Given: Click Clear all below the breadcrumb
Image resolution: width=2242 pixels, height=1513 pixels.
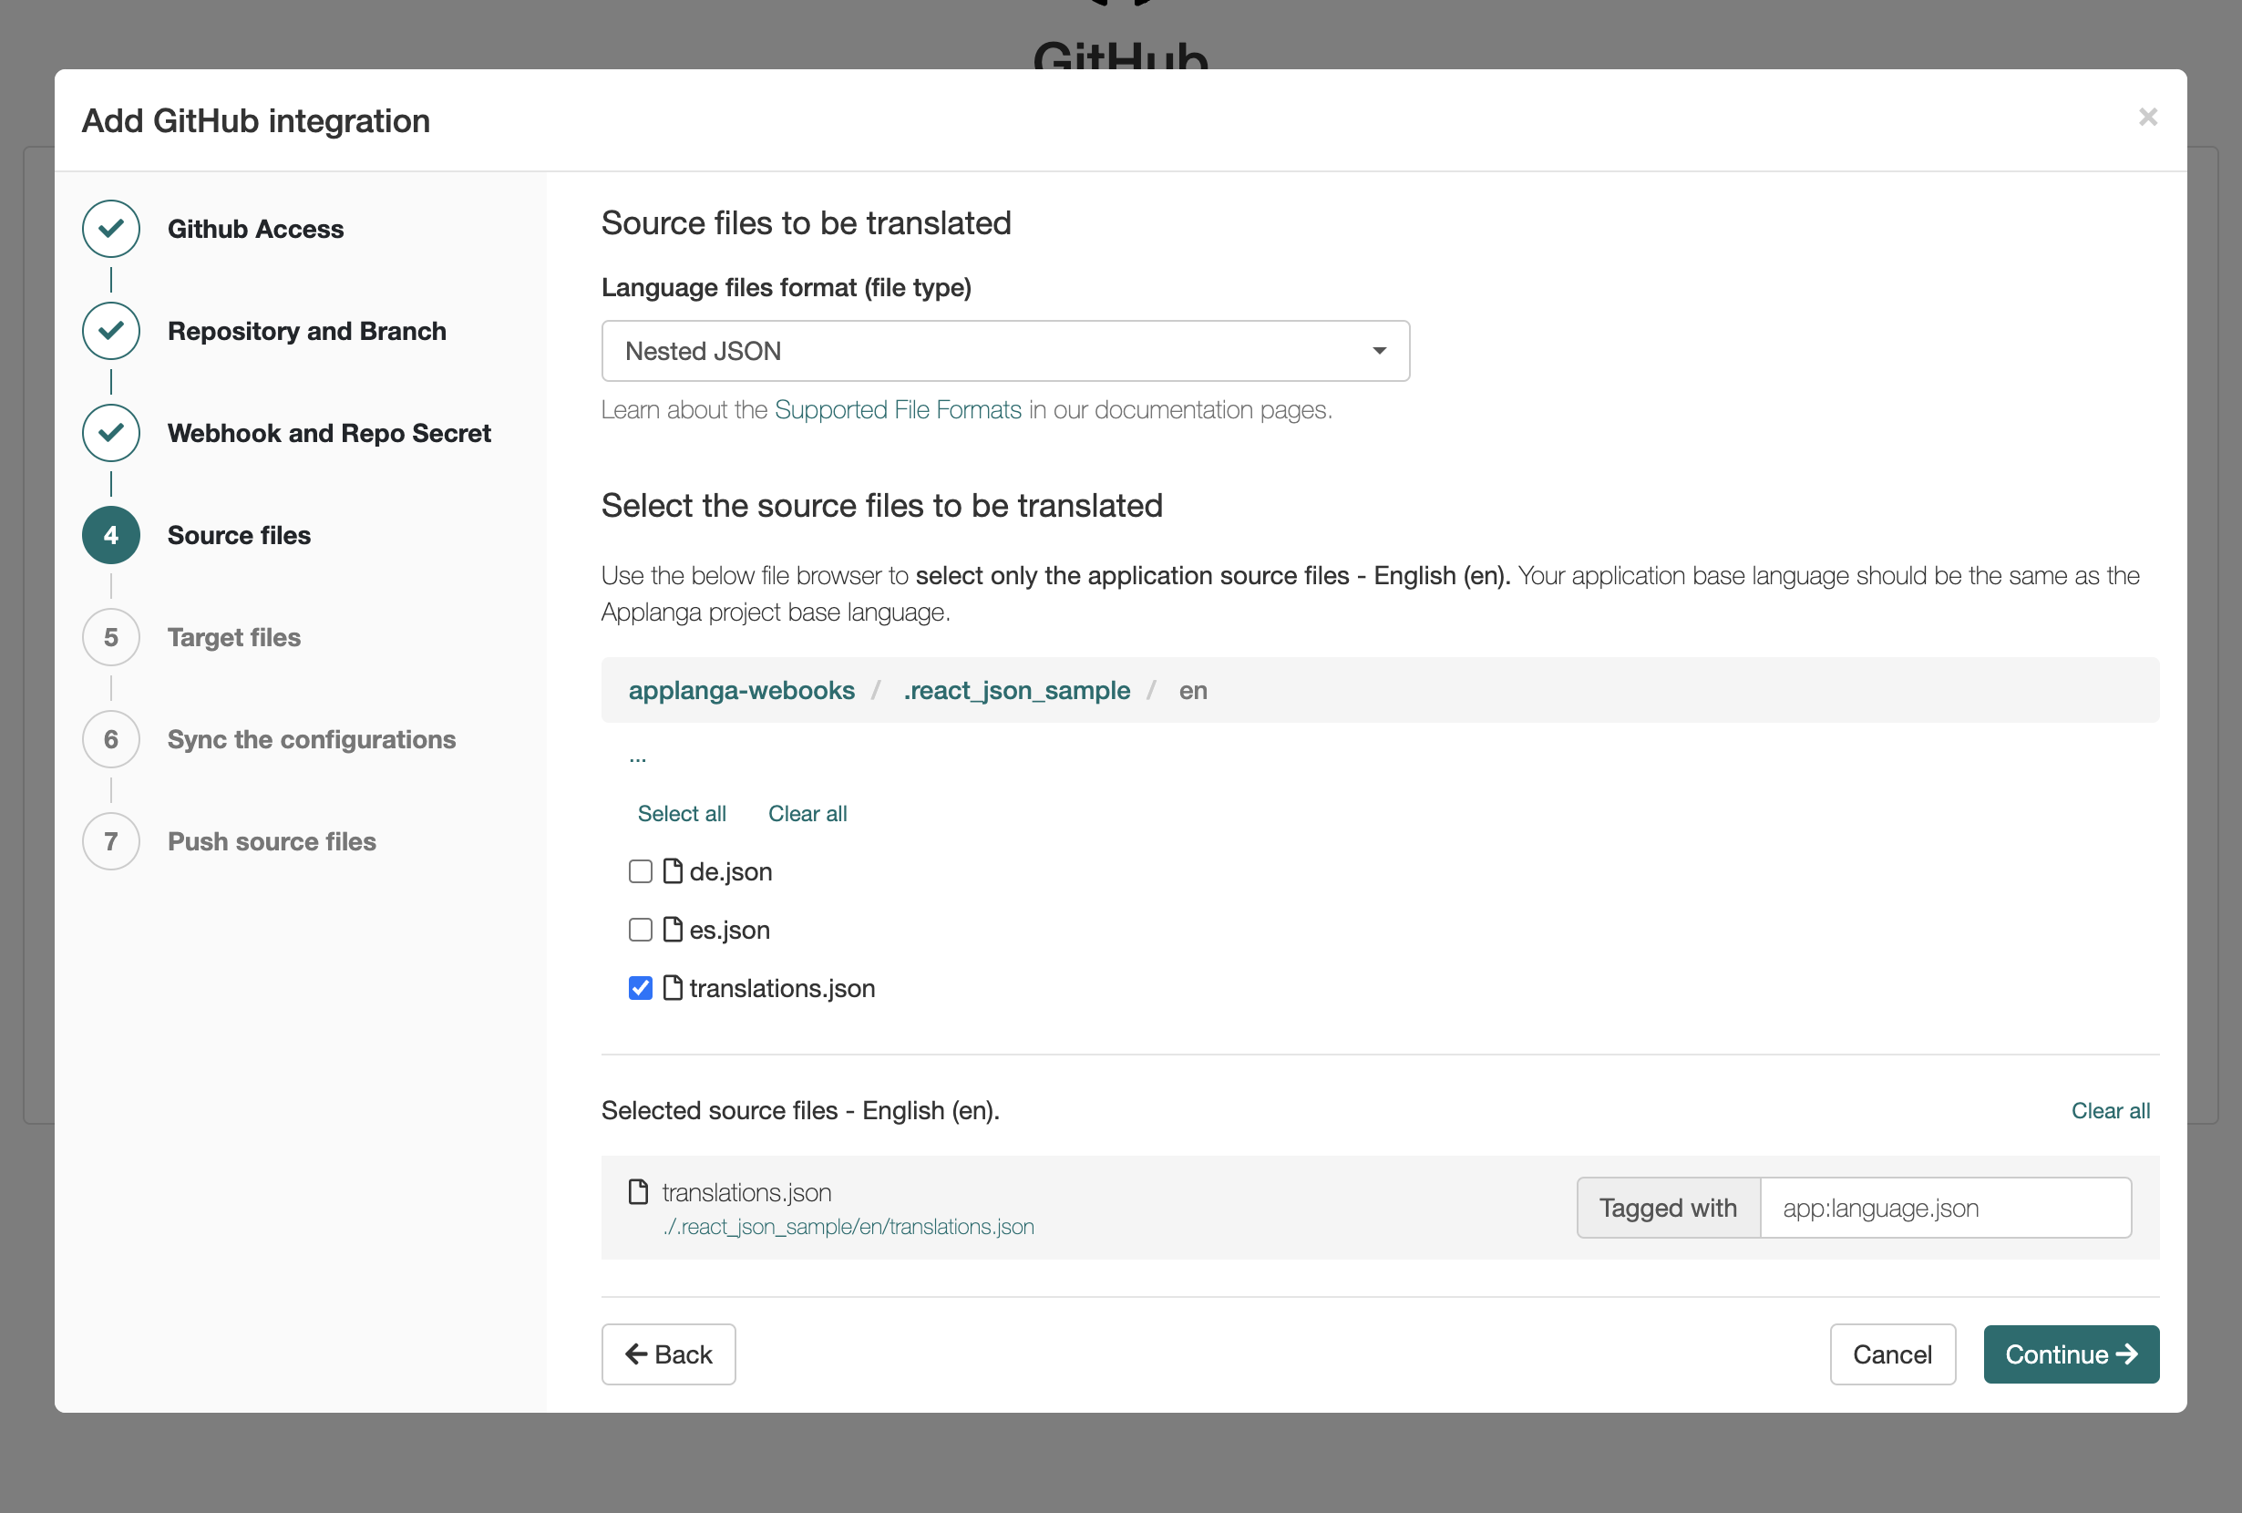Looking at the screenshot, I should click(807, 815).
